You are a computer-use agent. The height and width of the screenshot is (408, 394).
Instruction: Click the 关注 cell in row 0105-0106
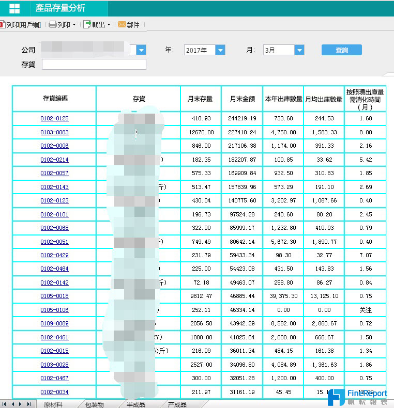366,310
